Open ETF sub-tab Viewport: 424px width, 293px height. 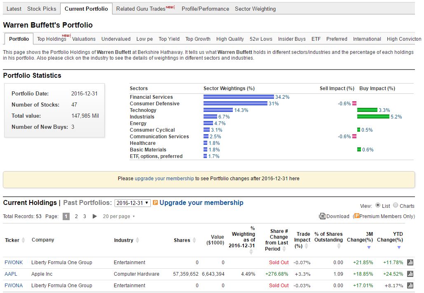[x=316, y=39]
